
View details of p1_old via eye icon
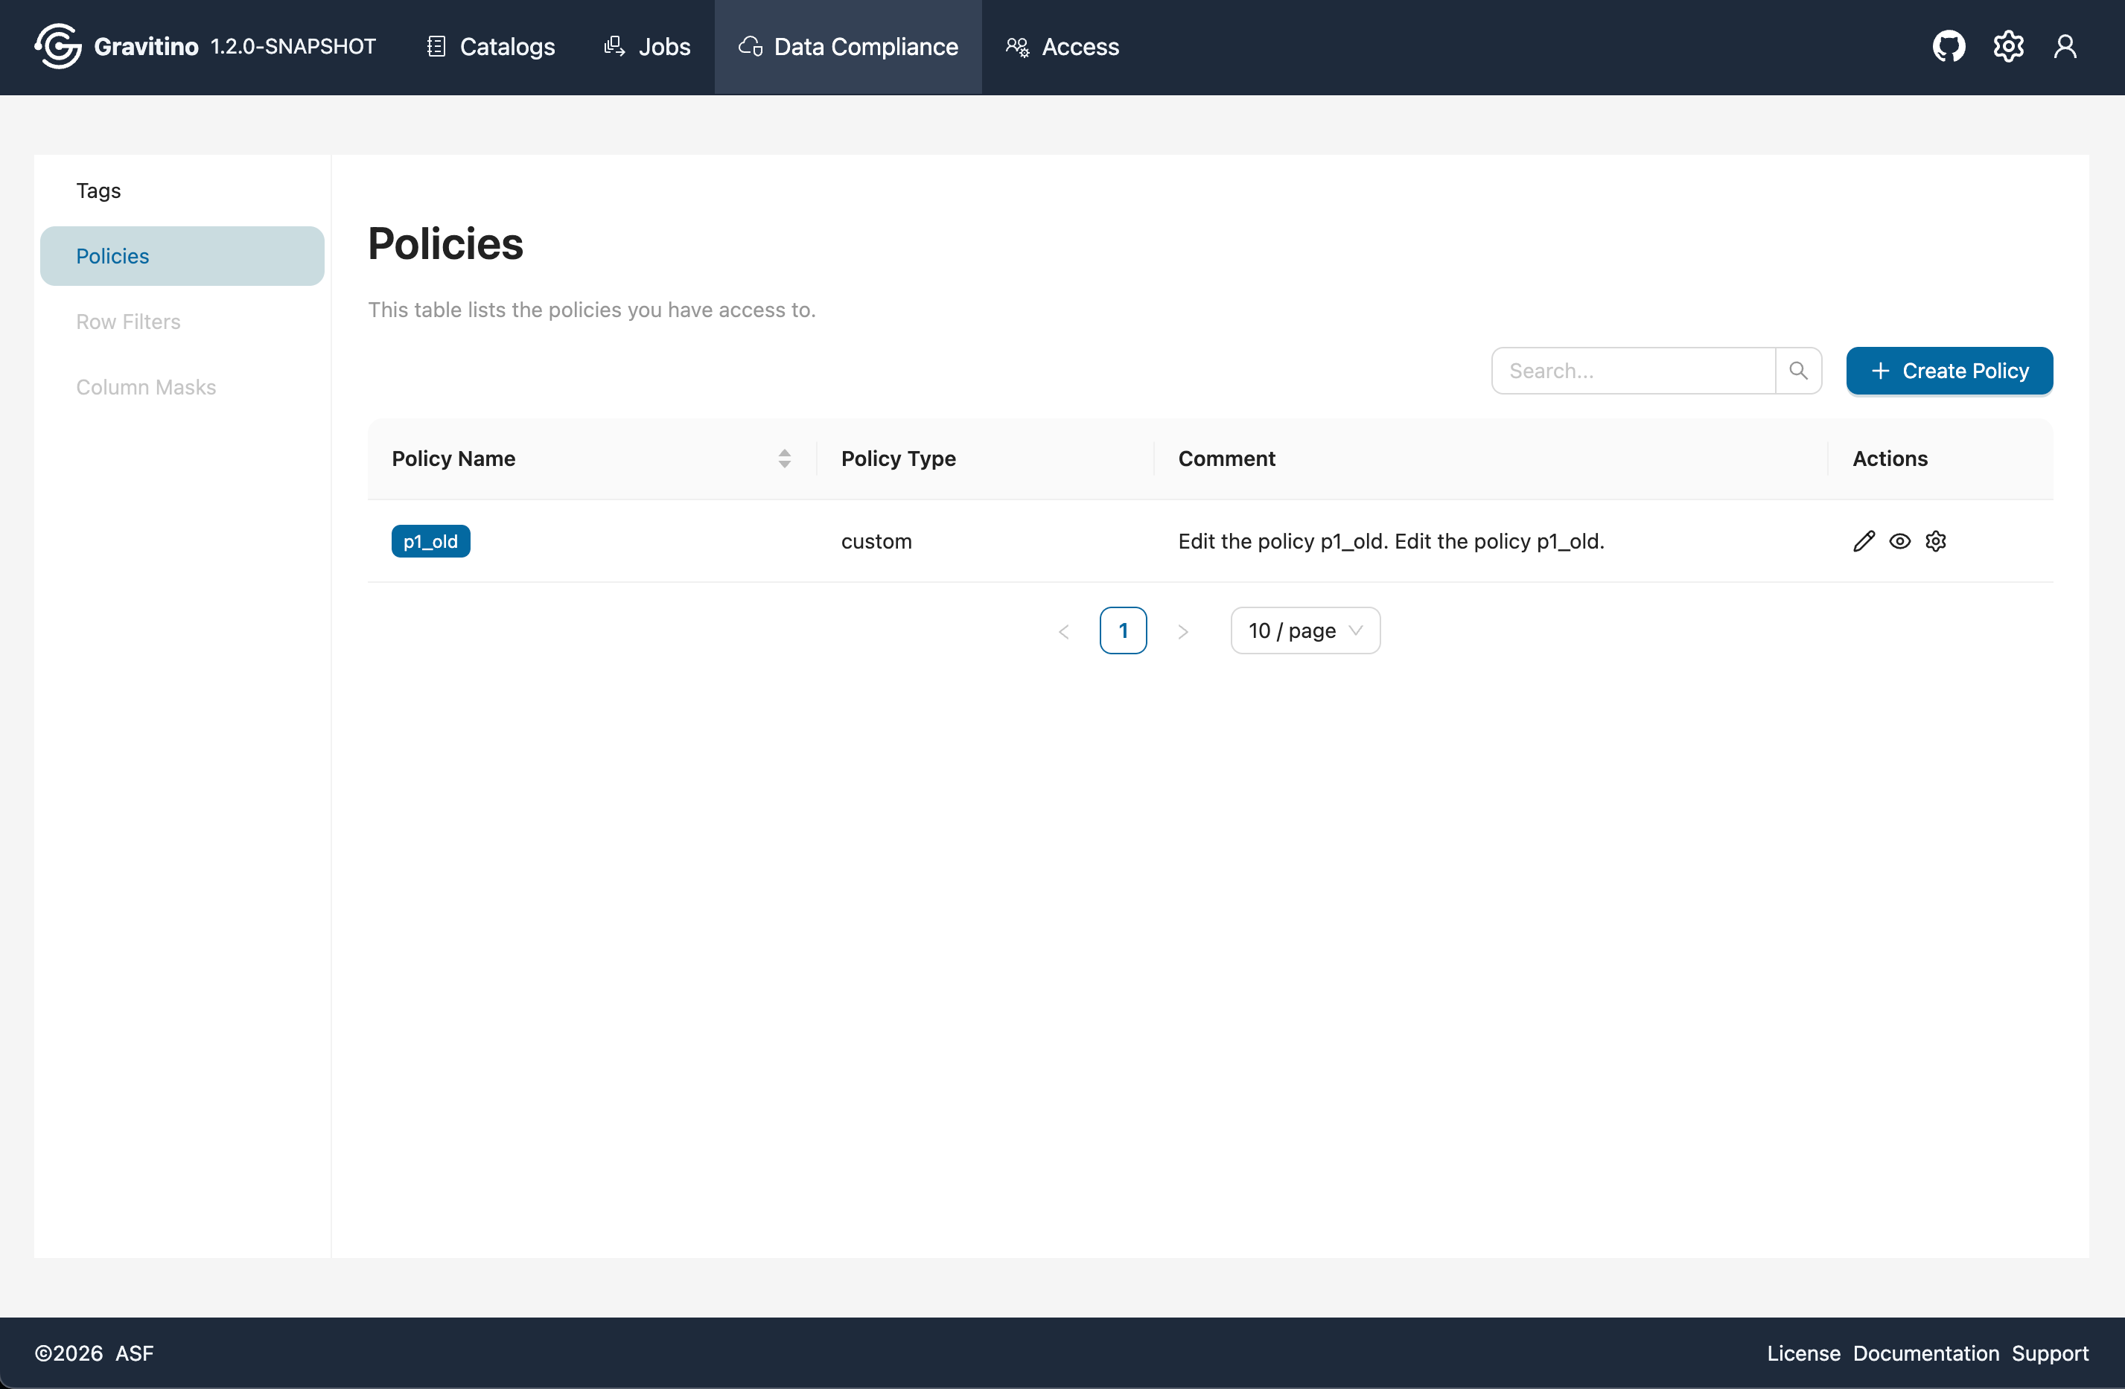coord(1900,541)
